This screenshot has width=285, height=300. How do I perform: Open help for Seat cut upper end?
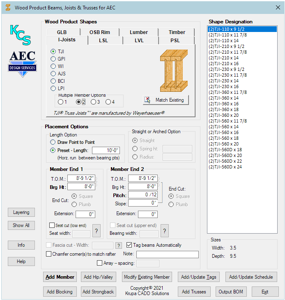[164, 231]
